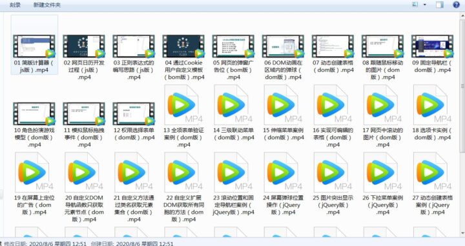Image resolution: width=465 pixels, height=246 pixels.
Task: Click the file name 09 固定导航栏（dom版）.mp4
Action: [x=433, y=66]
